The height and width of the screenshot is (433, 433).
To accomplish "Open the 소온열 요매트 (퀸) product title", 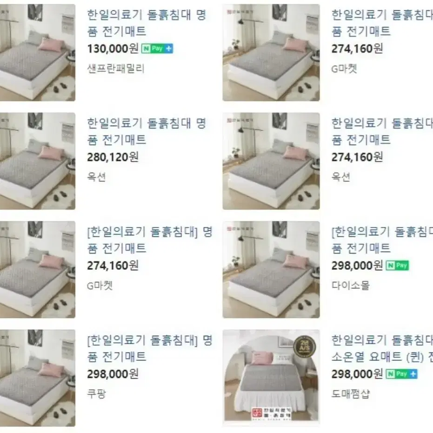I will (382, 356).
